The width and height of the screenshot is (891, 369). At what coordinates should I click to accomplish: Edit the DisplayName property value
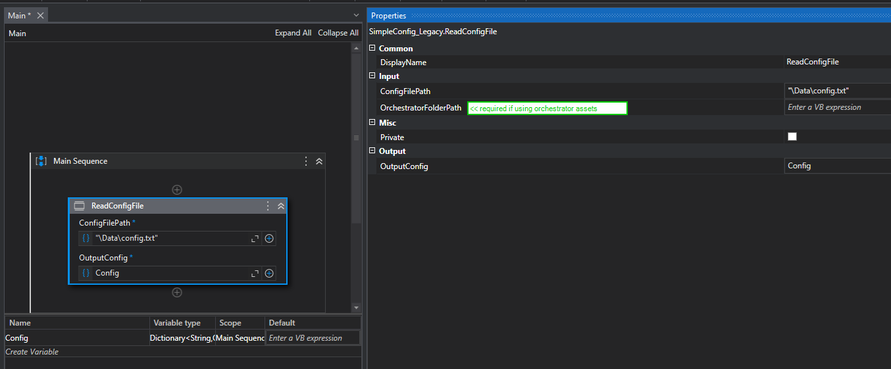coord(838,62)
